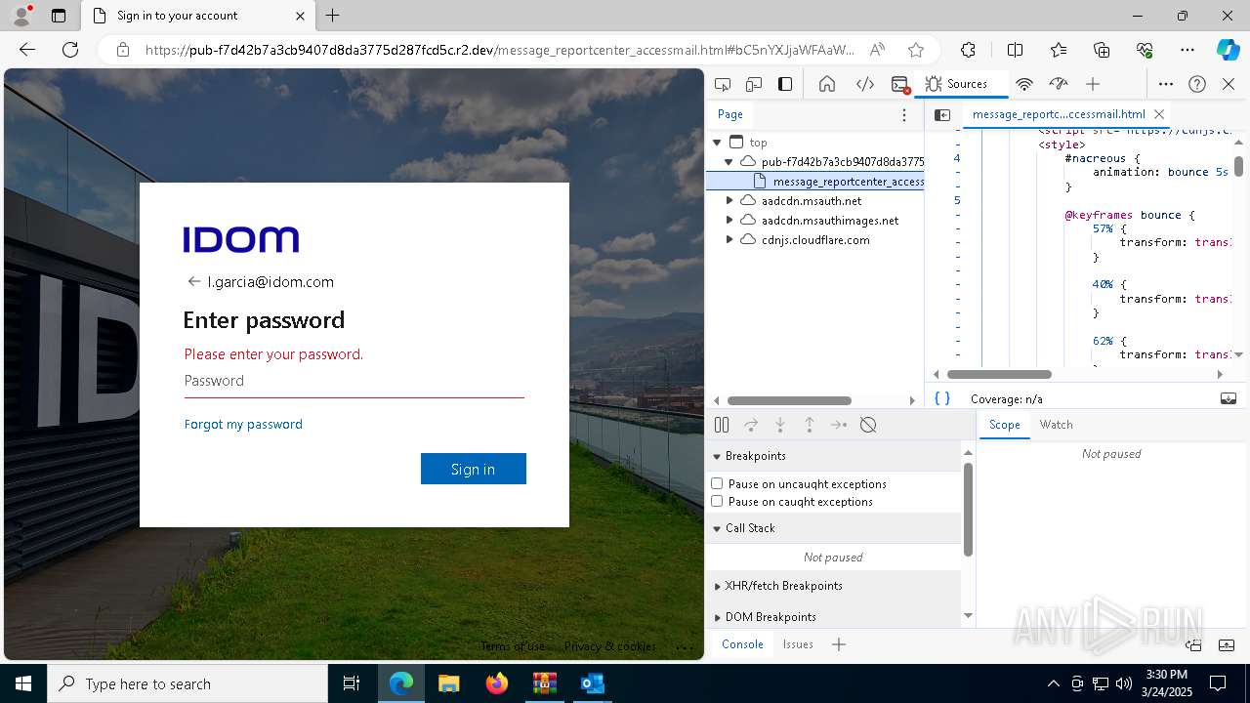Collapse the pub-f7d42b7a3cb9407d8da3775 domain node
Viewport: 1250px width, 703px height.
[x=729, y=162]
